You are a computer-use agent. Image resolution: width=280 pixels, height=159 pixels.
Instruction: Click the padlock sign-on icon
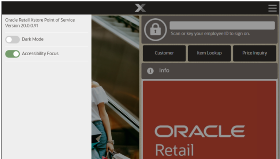[155, 30]
